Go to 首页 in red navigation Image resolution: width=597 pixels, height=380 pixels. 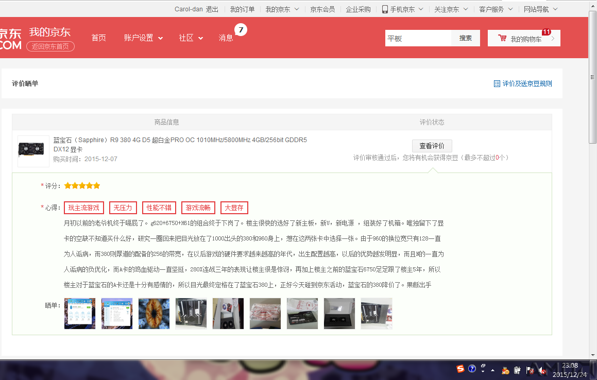[98, 38]
